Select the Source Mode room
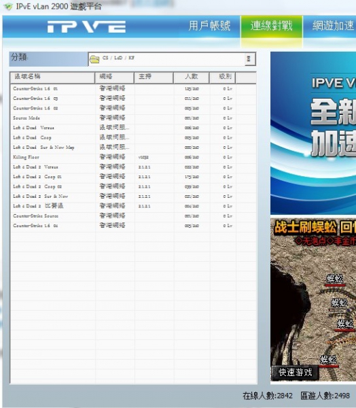The height and width of the screenshot is (408, 356). [133, 118]
